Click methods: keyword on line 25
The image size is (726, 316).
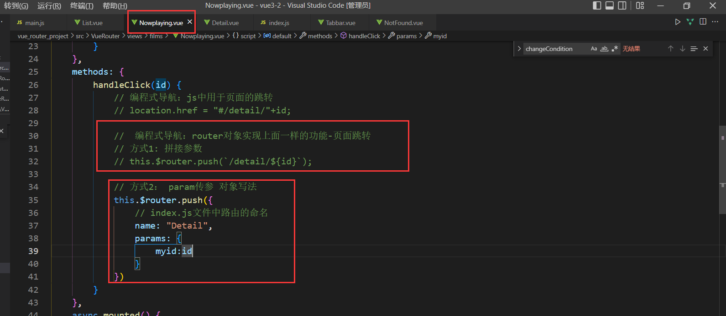92,71
